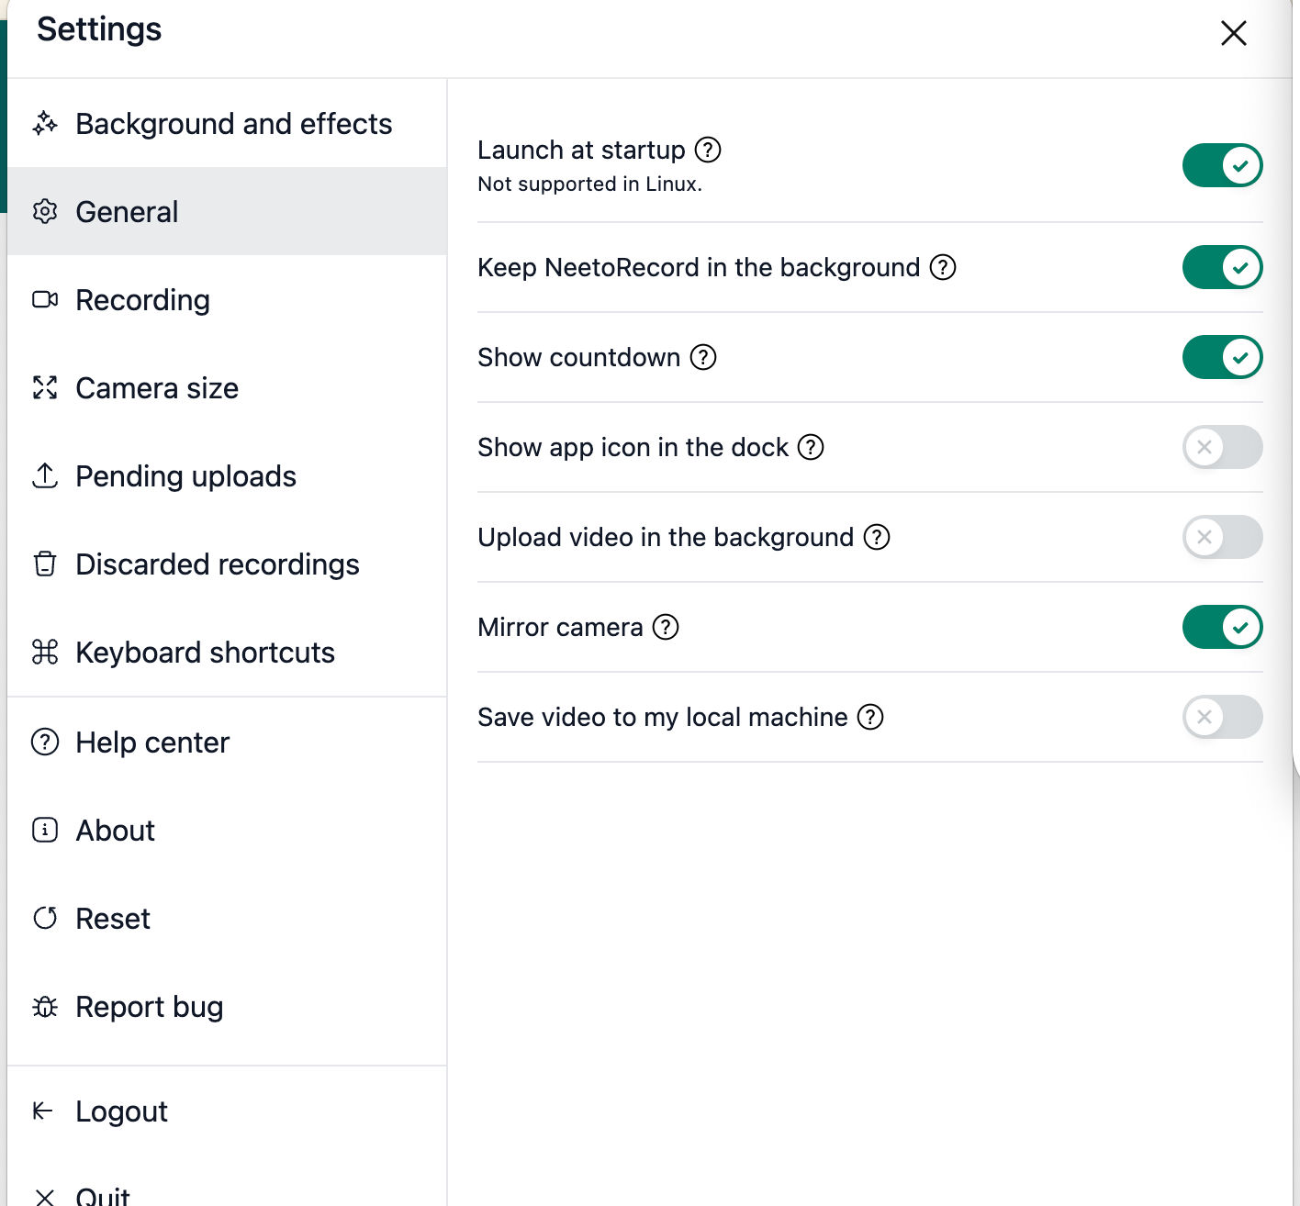Click help icon beside Keep NeetoRecord in background
Viewport: 1300px width, 1206px height.
pos(943,267)
